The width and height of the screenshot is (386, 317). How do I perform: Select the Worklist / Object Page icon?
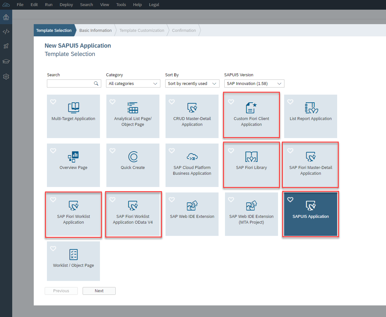tap(74, 255)
